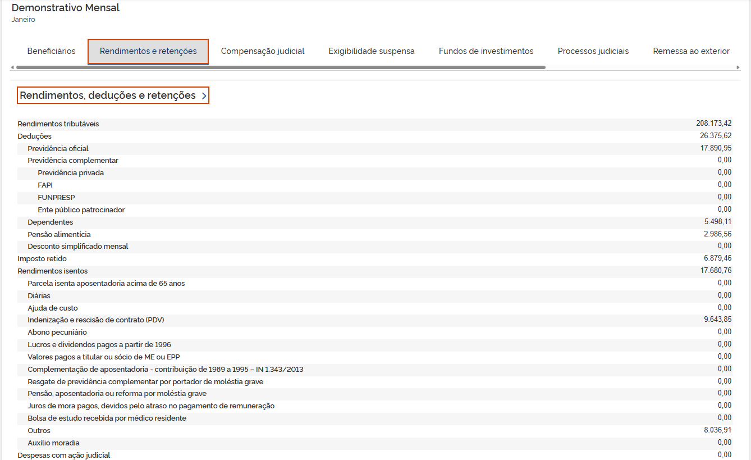
Task: Show the Processos judiciais tab
Action: coord(593,51)
